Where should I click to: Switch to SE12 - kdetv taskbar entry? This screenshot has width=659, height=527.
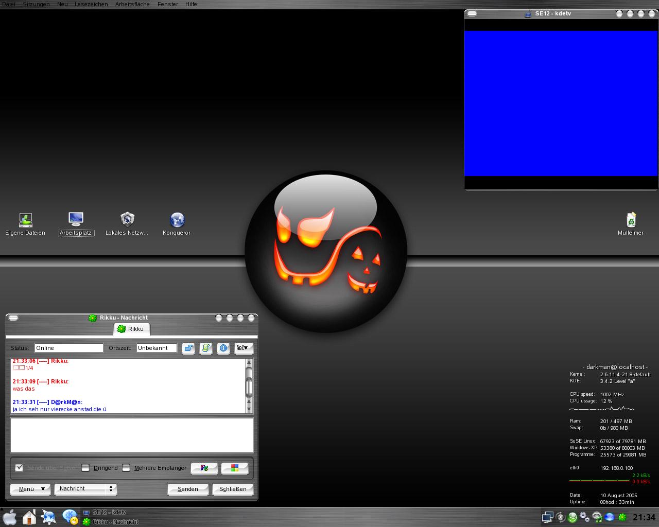[111, 512]
